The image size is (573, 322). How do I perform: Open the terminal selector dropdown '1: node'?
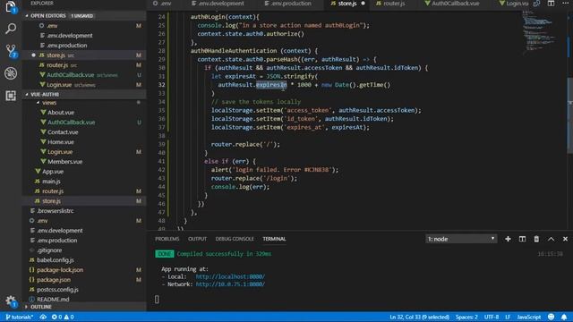click(x=461, y=239)
